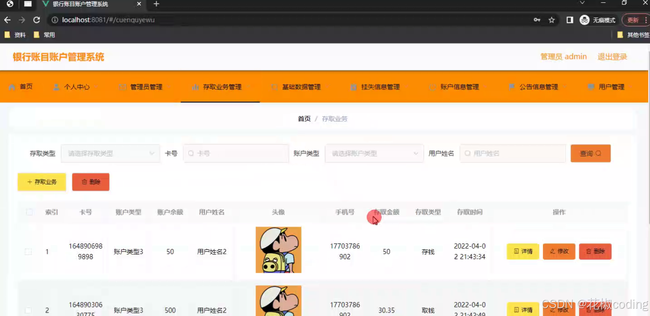The image size is (650, 316).
Task: Click the home icon beside 首页 menu
Action: 12,87
